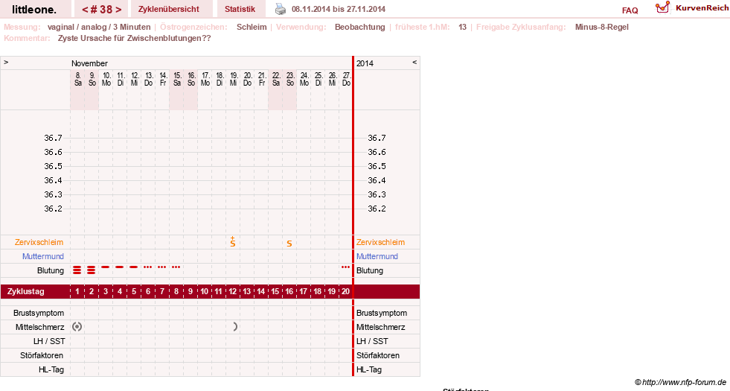Click Zyklustag number 20
Viewport: 730px width, 391px height.
coord(345,291)
